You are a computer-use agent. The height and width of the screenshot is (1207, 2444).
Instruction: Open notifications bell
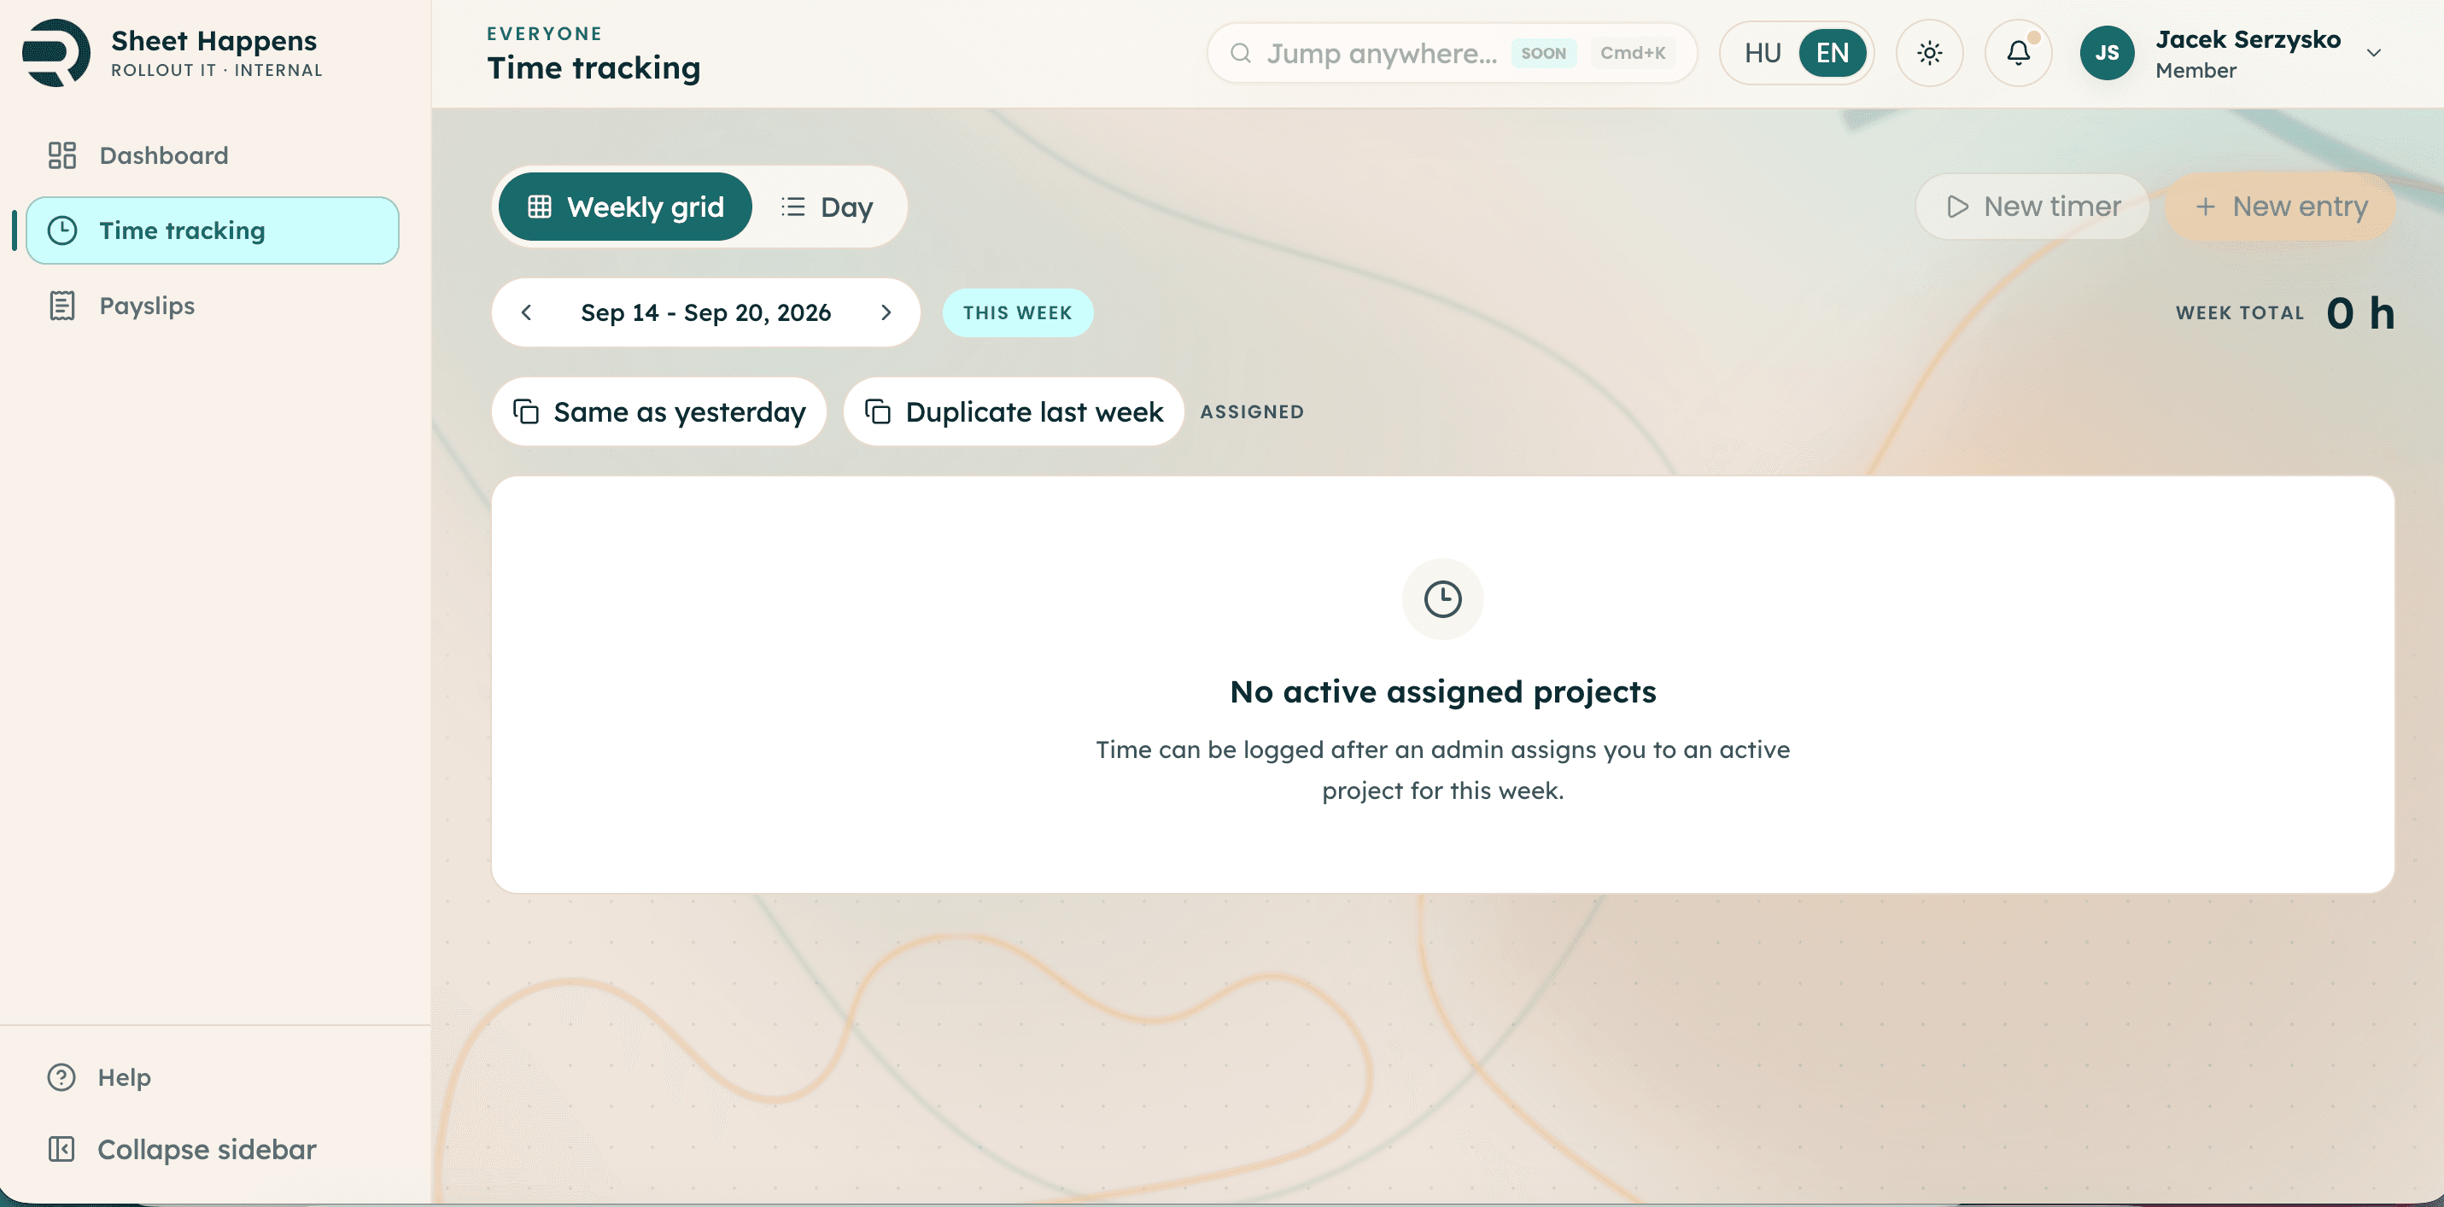point(2018,53)
